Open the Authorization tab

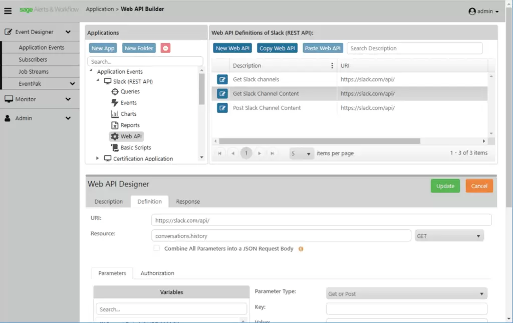click(157, 273)
